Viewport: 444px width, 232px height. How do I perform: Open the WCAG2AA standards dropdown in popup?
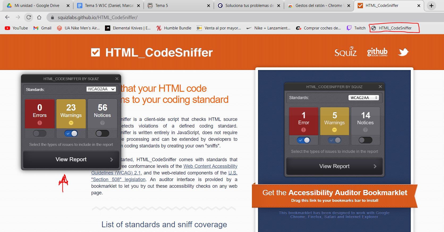[x=101, y=89]
